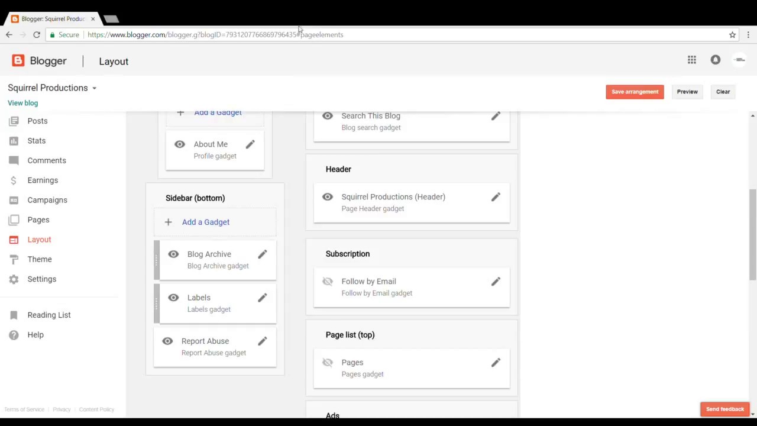Click the Help question mark icon
The image size is (757, 426).
pyautogui.click(x=14, y=335)
